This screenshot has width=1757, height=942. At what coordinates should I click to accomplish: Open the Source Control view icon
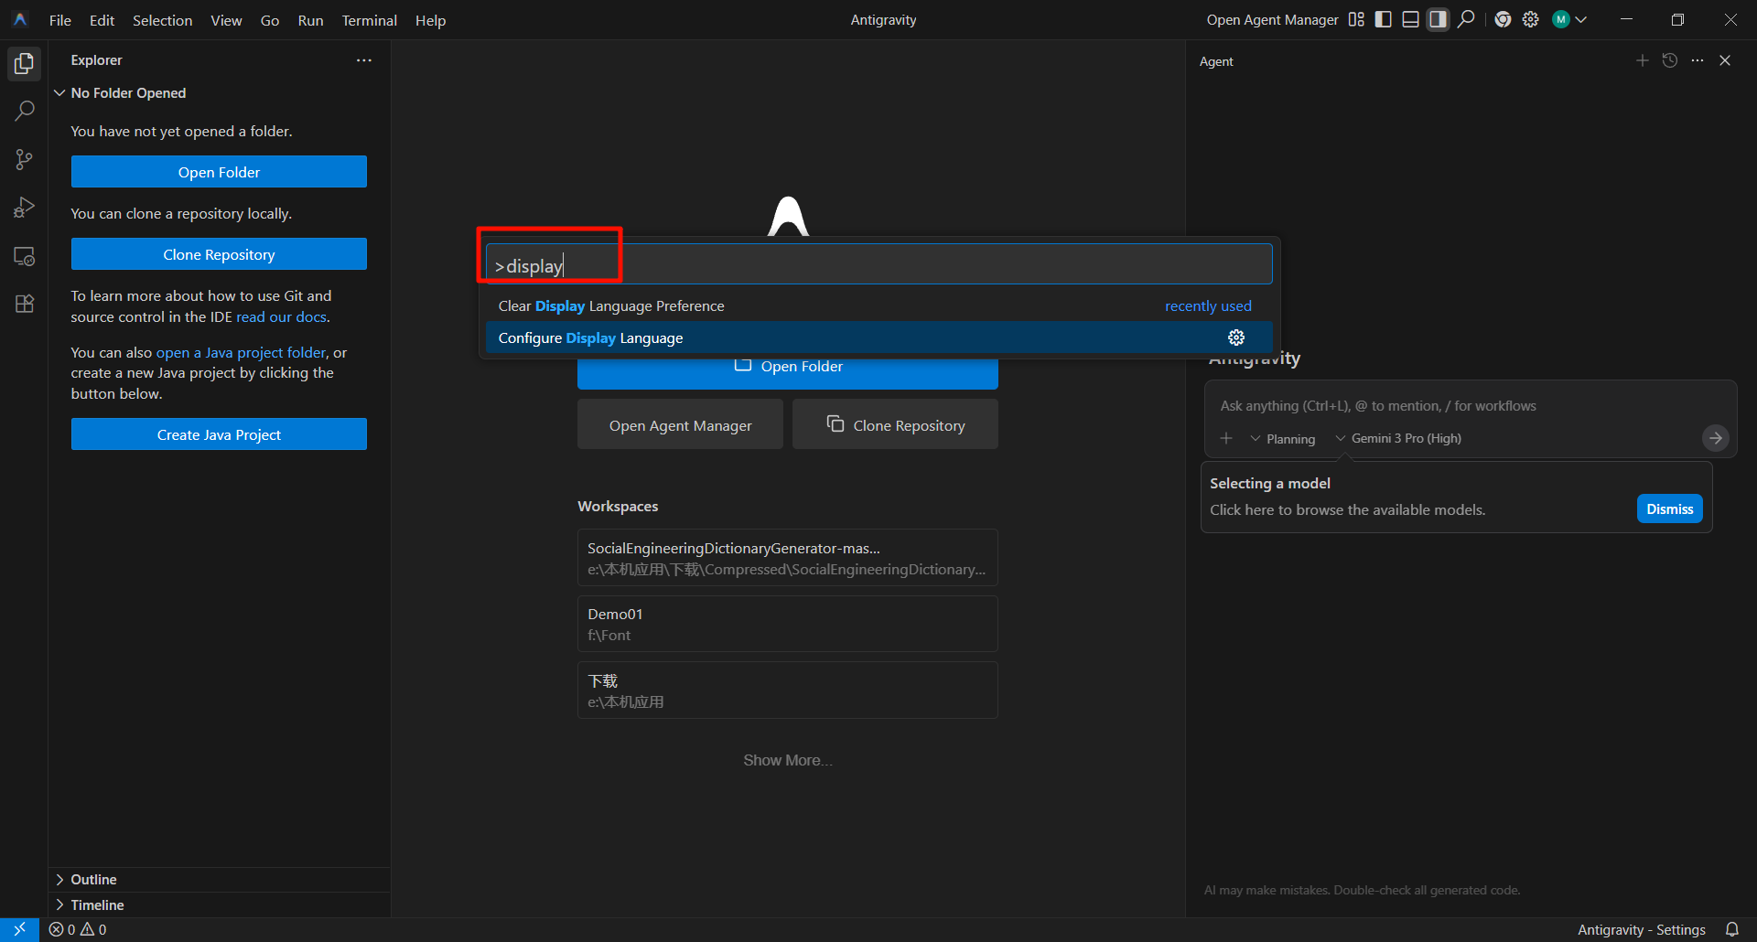25,160
